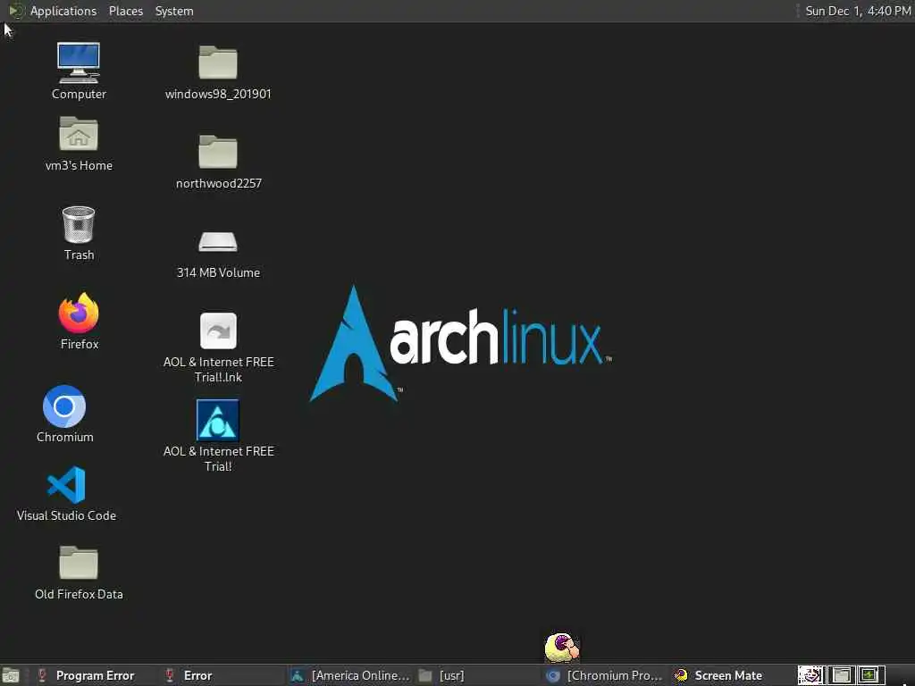Screen dimensions: 915x686
Task: Click the sheep tray icon in panel
Action: 810,675
